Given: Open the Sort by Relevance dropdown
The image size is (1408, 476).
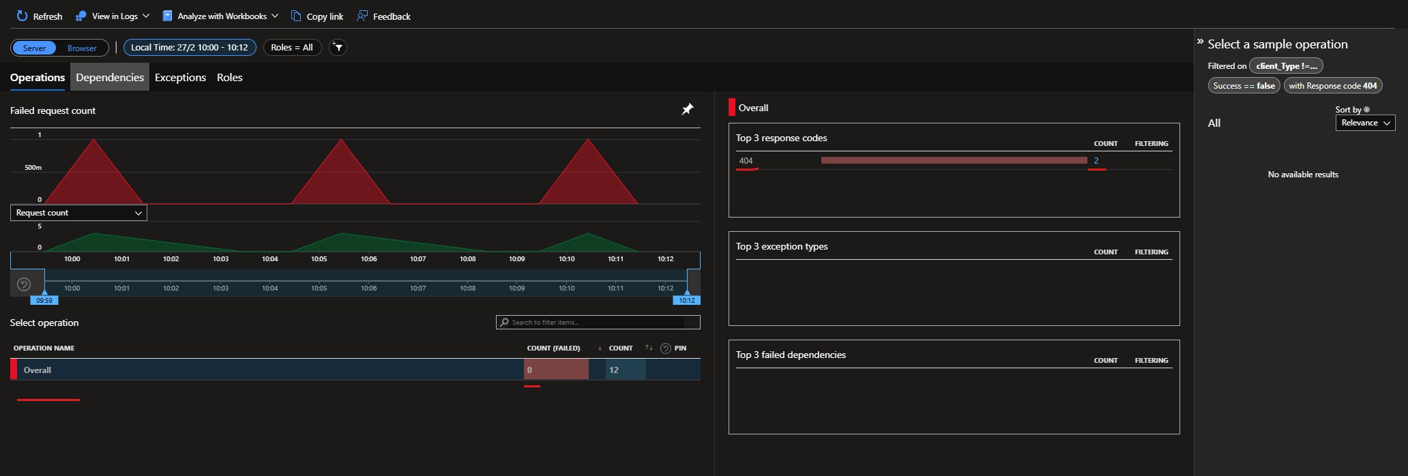Looking at the screenshot, I should pyautogui.click(x=1365, y=123).
